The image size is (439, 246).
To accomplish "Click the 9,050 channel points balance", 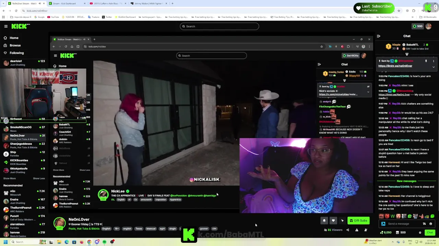I will [x=386, y=233].
